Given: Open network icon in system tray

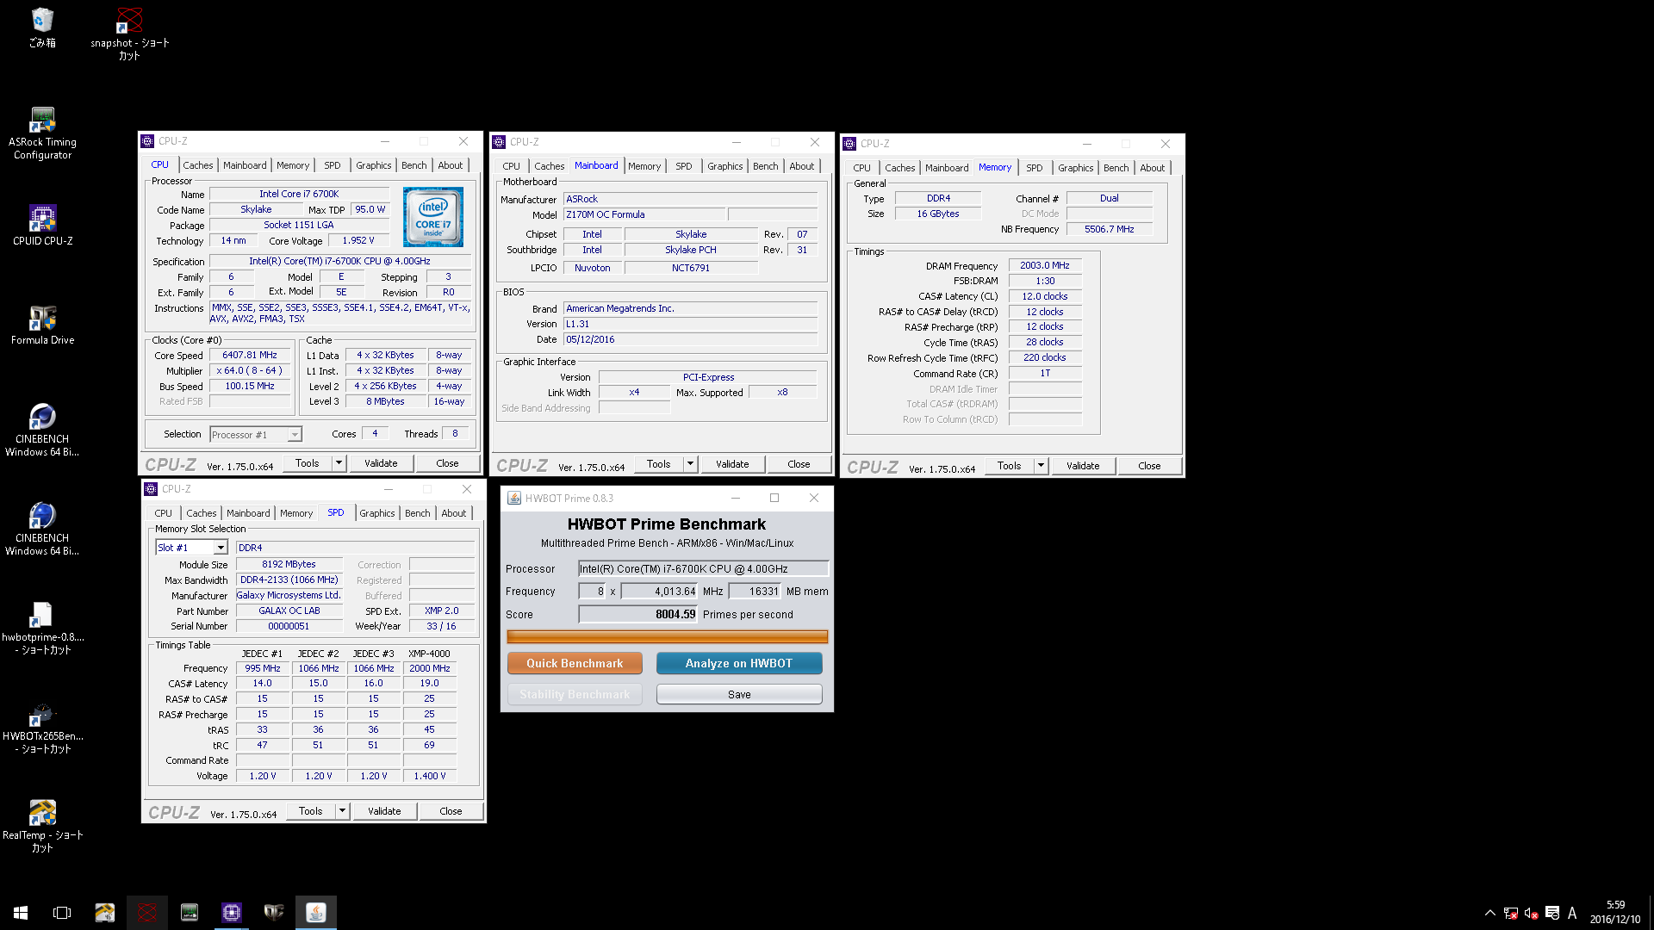Looking at the screenshot, I should [x=1510, y=913].
